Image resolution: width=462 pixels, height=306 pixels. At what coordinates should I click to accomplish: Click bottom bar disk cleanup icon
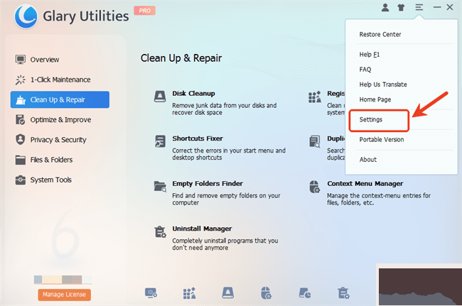227,293
